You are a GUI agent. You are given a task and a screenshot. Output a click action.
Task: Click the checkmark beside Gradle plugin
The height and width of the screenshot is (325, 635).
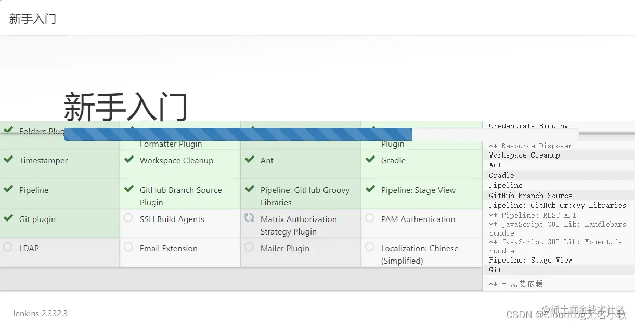(x=370, y=159)
